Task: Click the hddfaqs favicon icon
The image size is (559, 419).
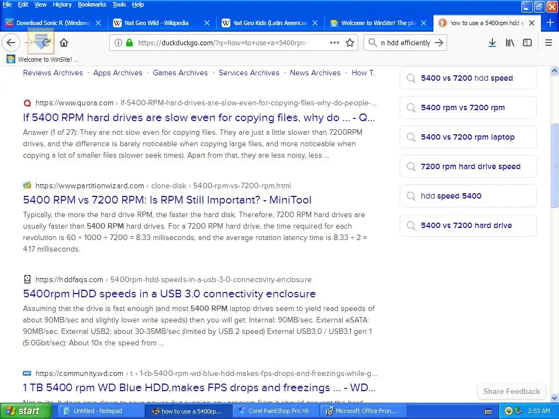Action: pos(27,279)
